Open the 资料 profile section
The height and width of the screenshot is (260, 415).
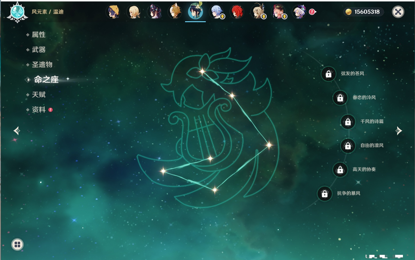[x=39, y=109]
